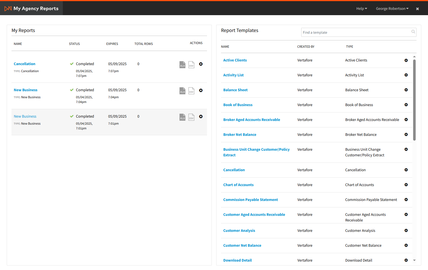
Task: Open settings gear for Cancellation template
Action: pyautogui.click(x=406, y=170)
